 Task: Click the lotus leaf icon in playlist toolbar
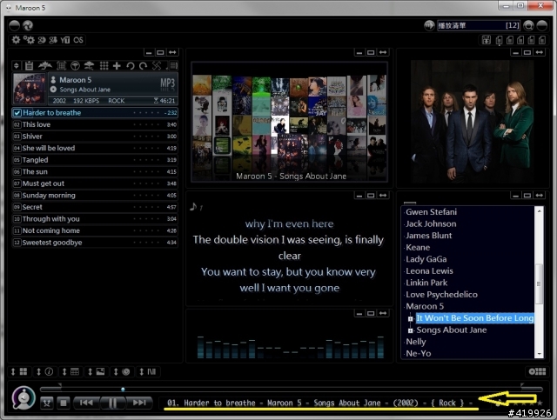(45, 65)
